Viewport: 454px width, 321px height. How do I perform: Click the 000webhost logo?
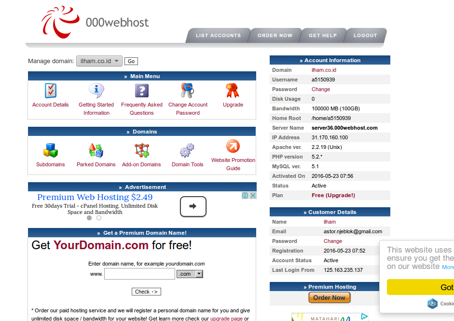pos(95,22)
